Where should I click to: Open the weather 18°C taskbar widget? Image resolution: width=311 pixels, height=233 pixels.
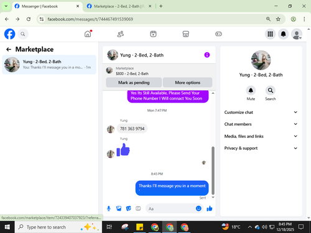(231, 227)
